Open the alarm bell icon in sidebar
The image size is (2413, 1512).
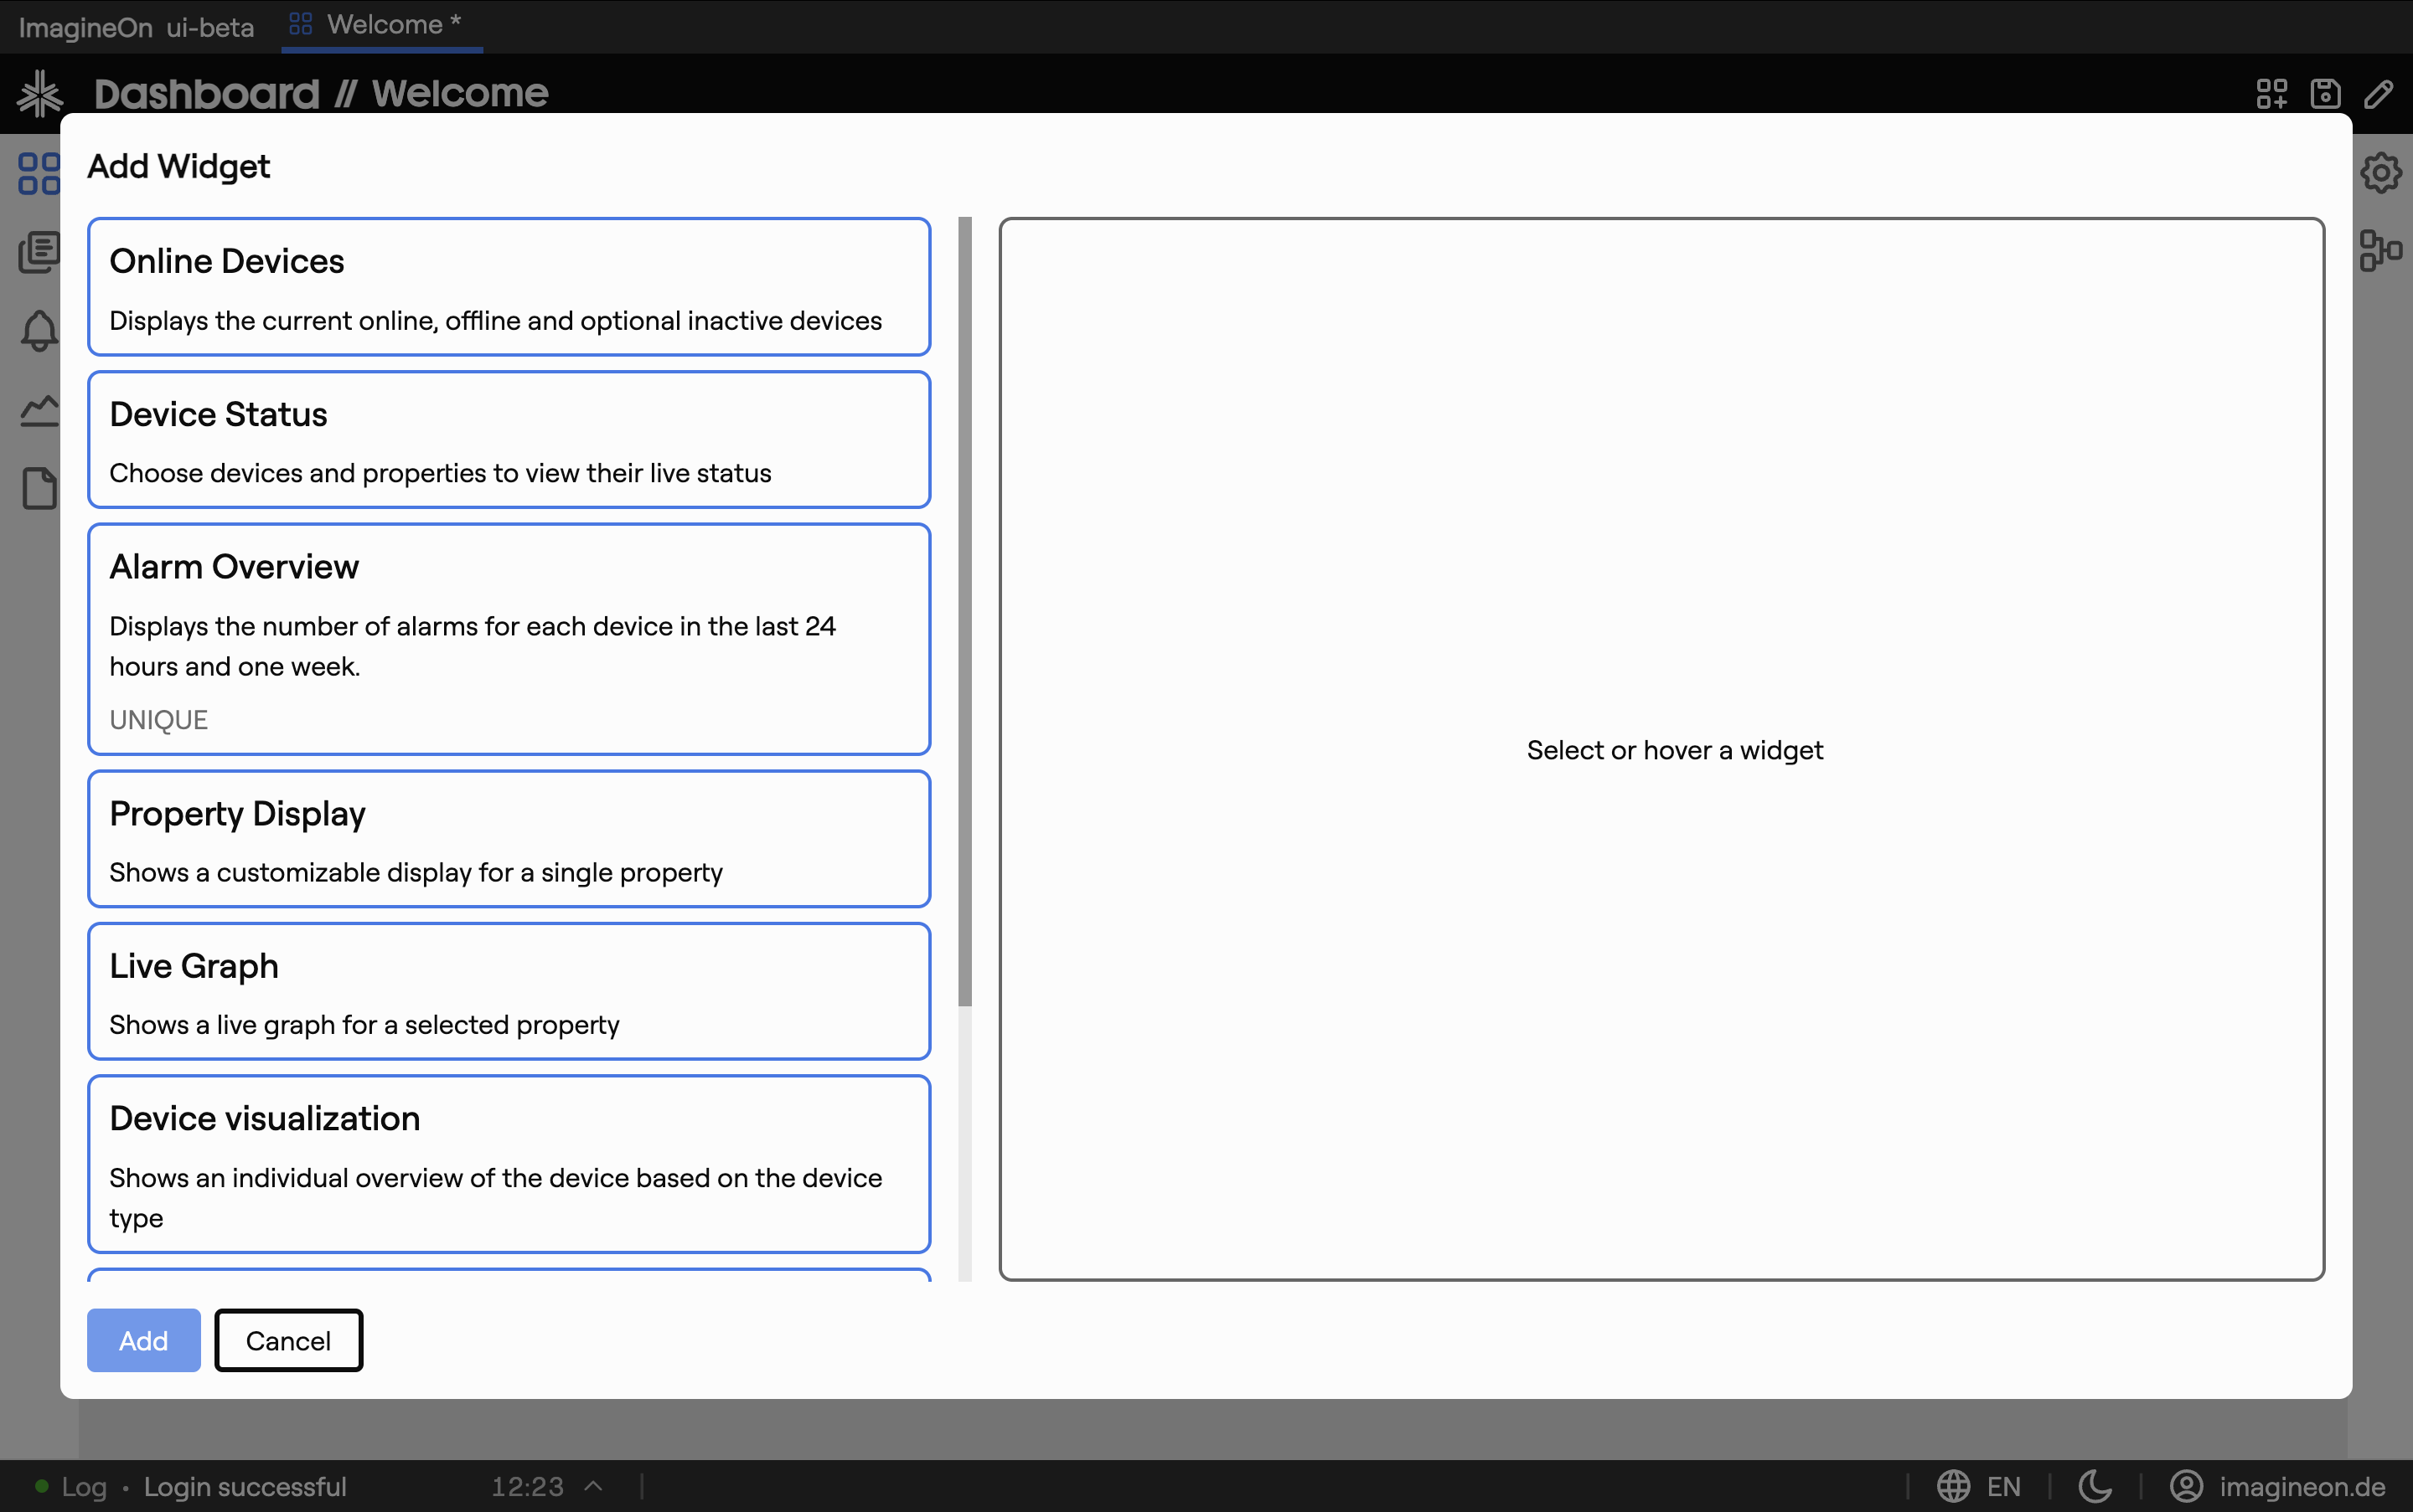(39, 331)
